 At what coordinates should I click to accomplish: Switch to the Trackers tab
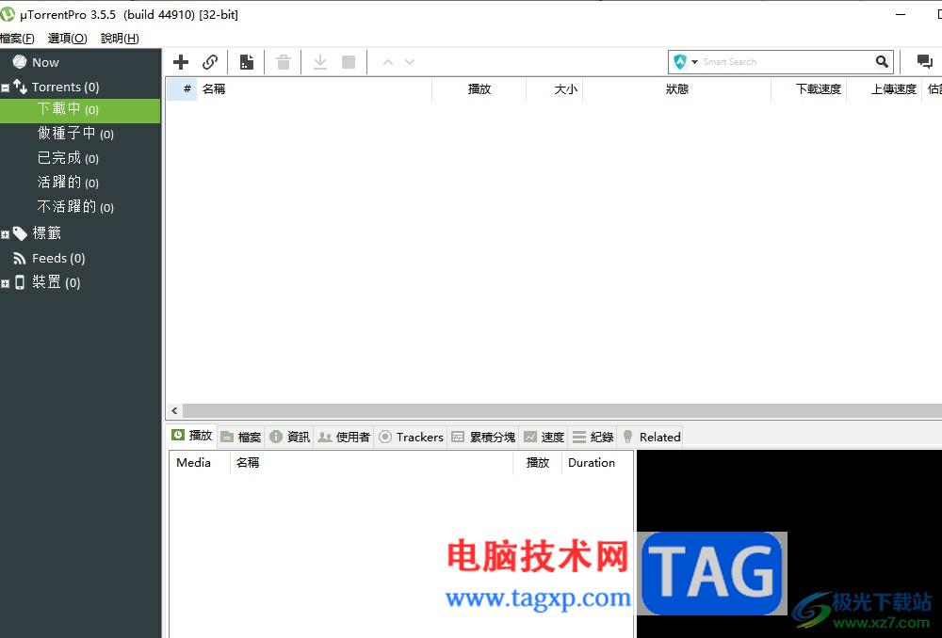coord(412,437)
